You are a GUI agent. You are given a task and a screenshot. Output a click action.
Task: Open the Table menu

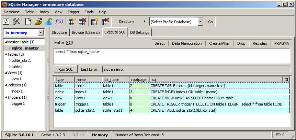tap(30, 12)
